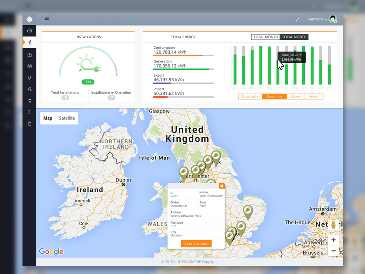Screen dimensions: 365x274
Task: Select the dark highlighted TOTAL MONTH toggle
Action: [294, 37]
